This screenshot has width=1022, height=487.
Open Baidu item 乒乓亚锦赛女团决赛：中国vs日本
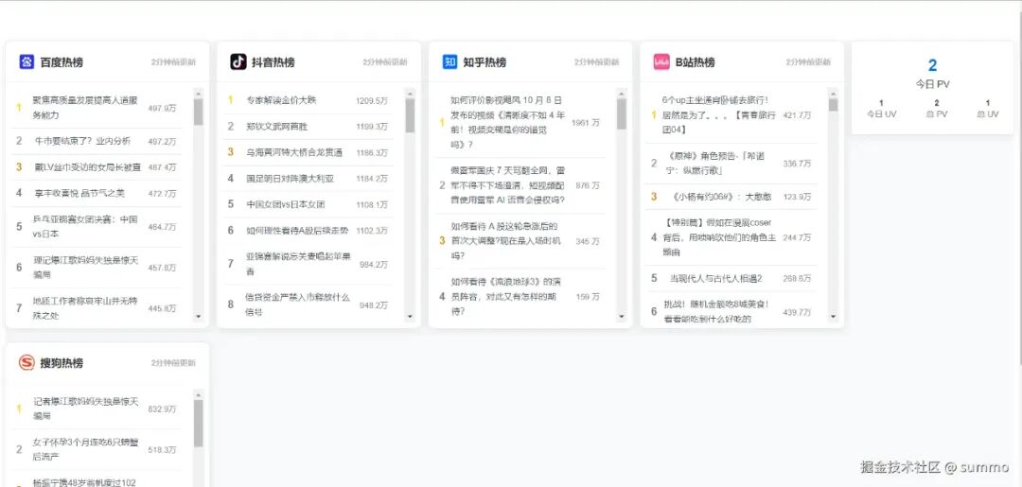point(85,227)
